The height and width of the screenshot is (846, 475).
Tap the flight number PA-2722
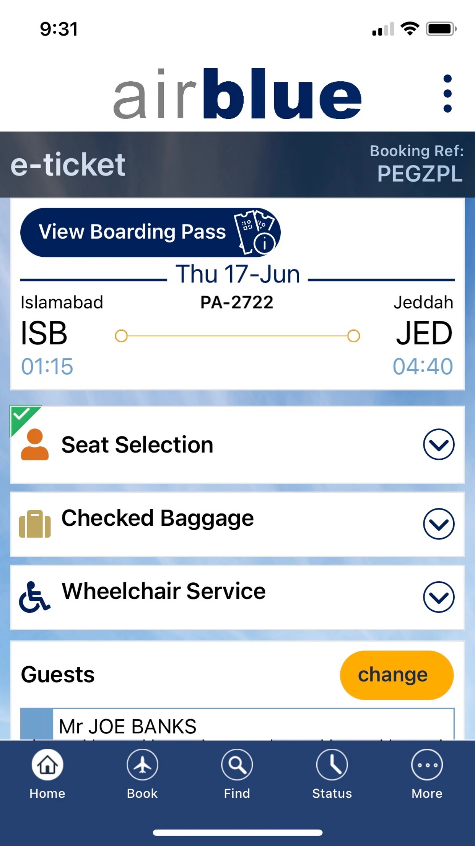click(237, 303)
